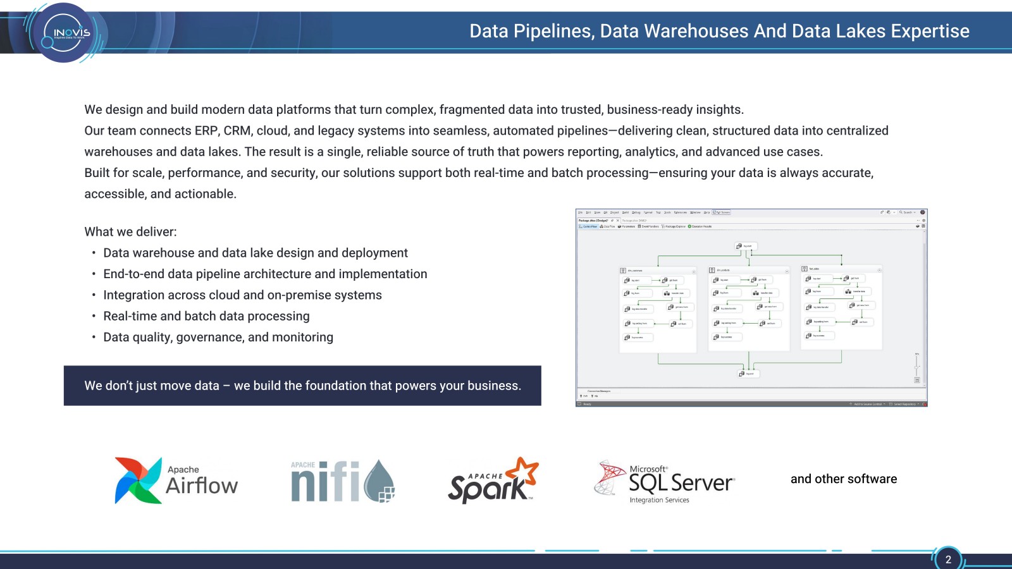Open the Search dropdown in SSIS title bar
The height and width of the screenshot is (569, 1012).
[x=908, y=212]
